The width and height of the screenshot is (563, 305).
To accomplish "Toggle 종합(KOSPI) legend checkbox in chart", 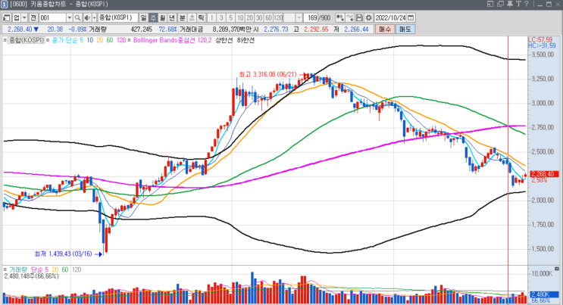I will coord(5,40).
